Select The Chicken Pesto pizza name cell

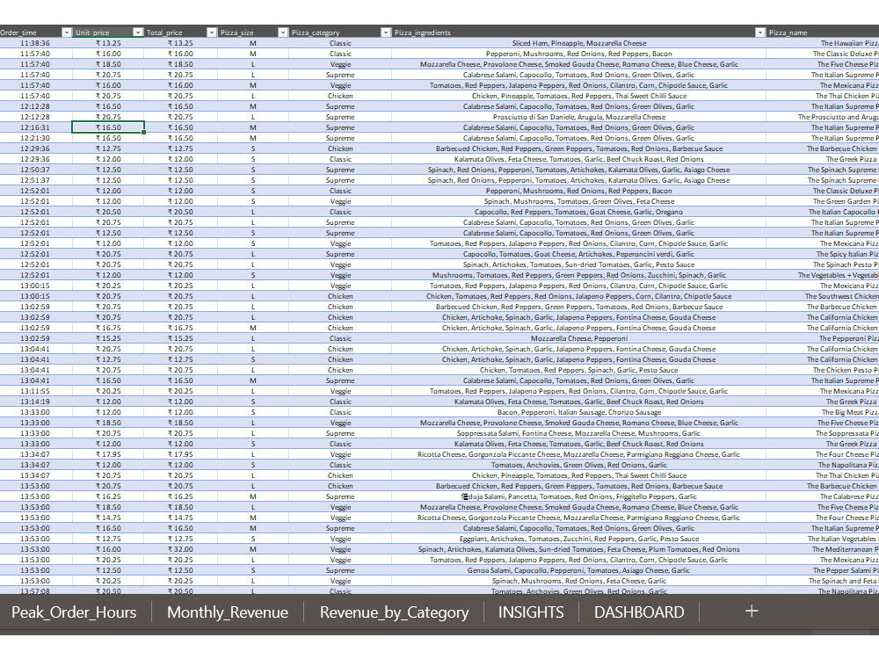pos(823,370)
